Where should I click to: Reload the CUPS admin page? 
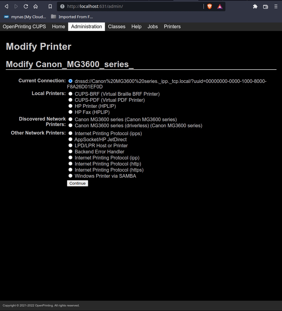tap(26, 6)
